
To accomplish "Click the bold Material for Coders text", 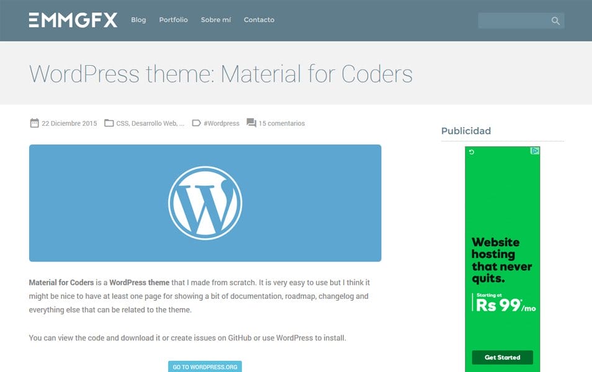I will (x=61, y=283).
